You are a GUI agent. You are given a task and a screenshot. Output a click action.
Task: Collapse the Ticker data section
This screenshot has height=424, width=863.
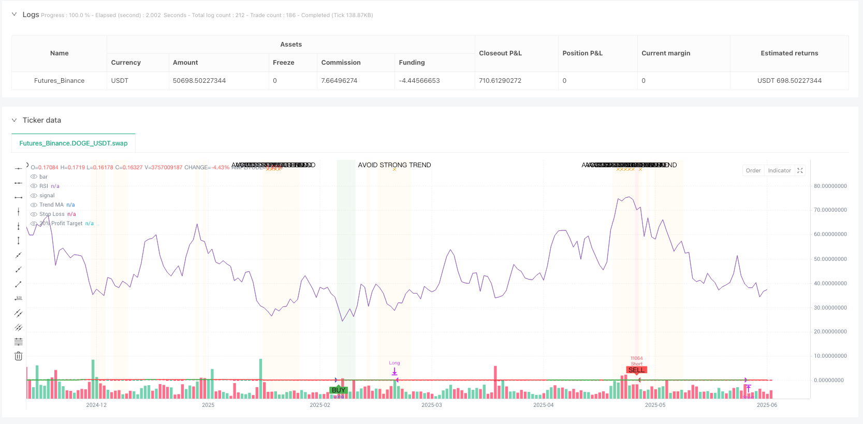[x=14, y=120]
